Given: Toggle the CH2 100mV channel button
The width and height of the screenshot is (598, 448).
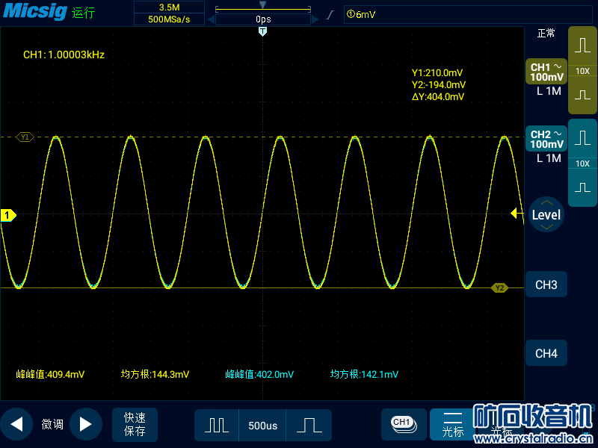Looking at the screenshot, I should point(546,139).
